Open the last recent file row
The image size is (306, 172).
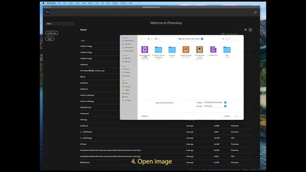(166, 162)
